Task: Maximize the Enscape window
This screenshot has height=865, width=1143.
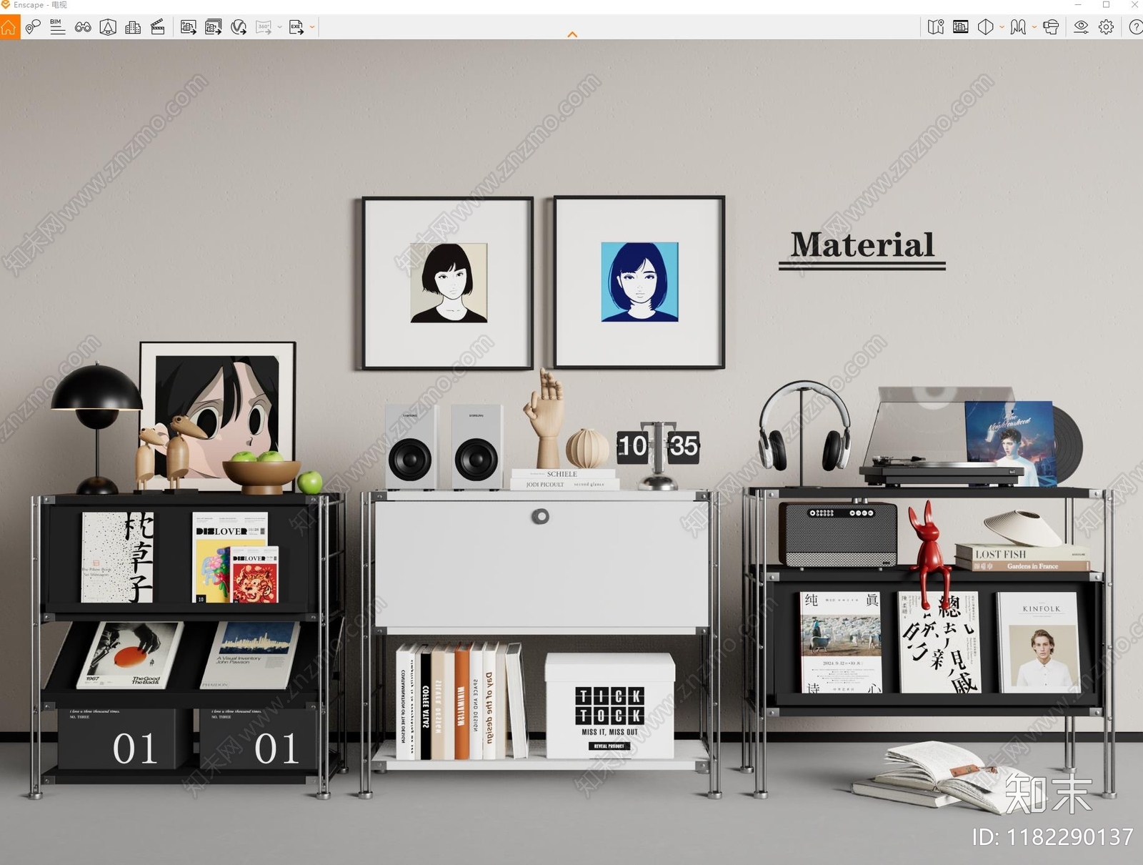Action: tap(1106, 5)
